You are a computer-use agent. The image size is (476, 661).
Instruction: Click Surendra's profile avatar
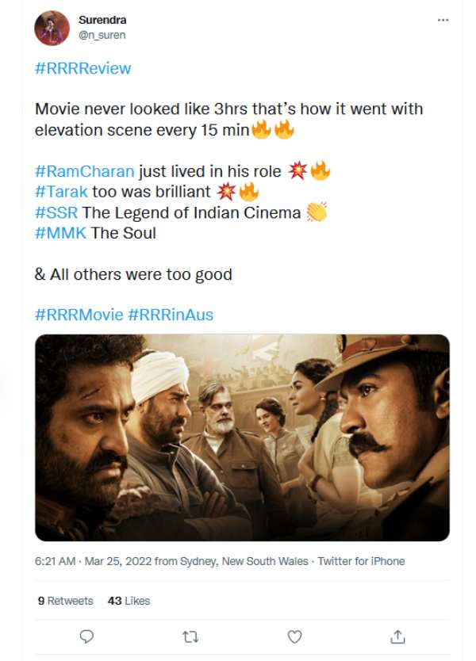(x=52, y=29)
